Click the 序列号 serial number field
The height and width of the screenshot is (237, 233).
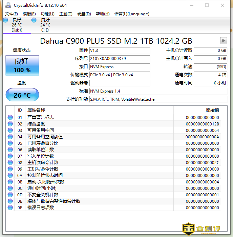(x=120, y=59)
